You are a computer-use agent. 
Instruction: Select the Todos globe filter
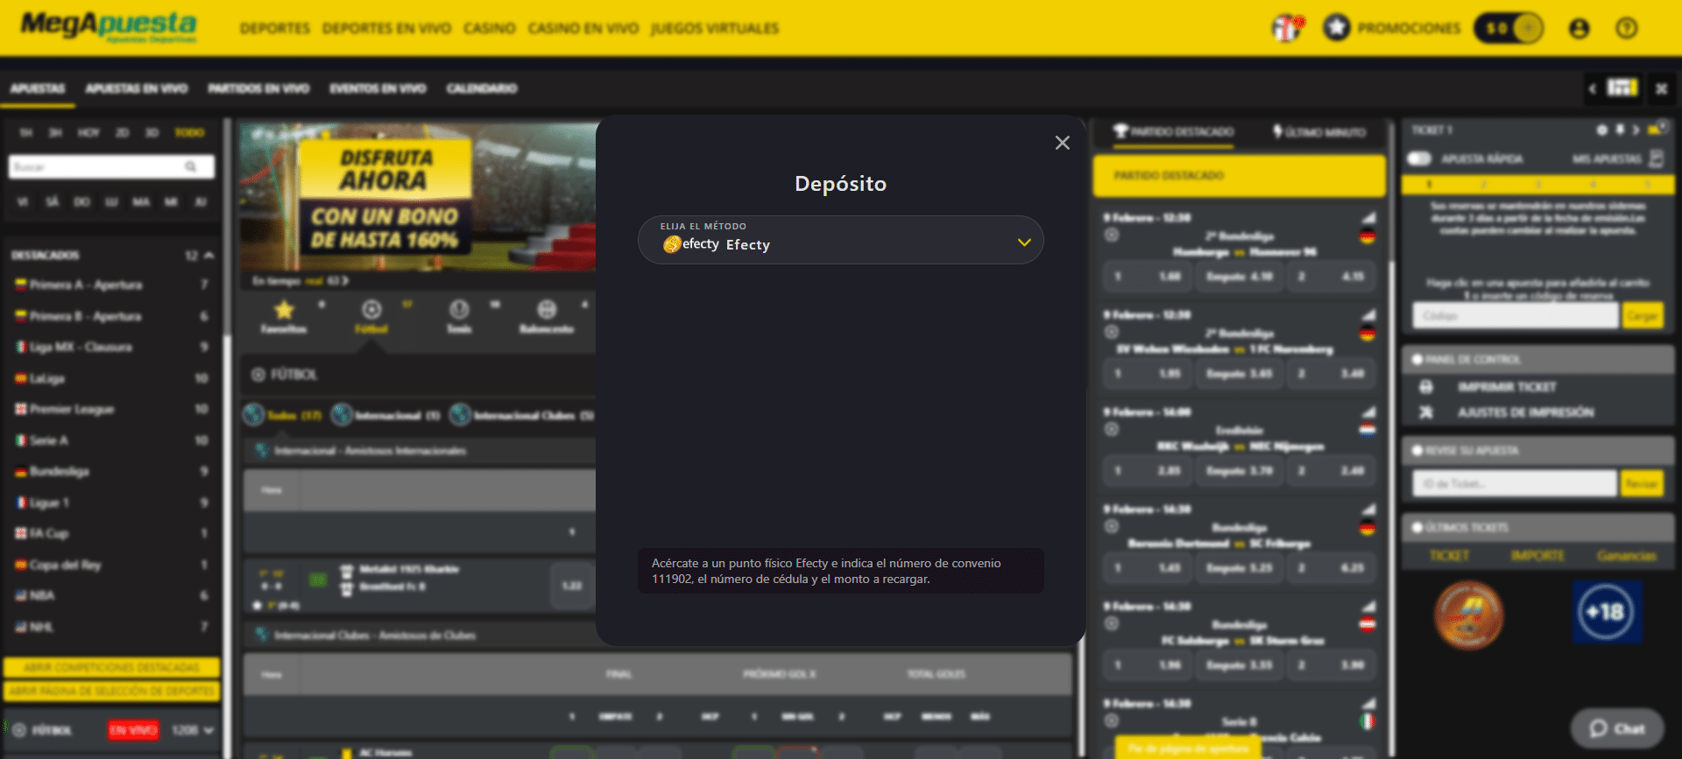[x=254, y=414]
